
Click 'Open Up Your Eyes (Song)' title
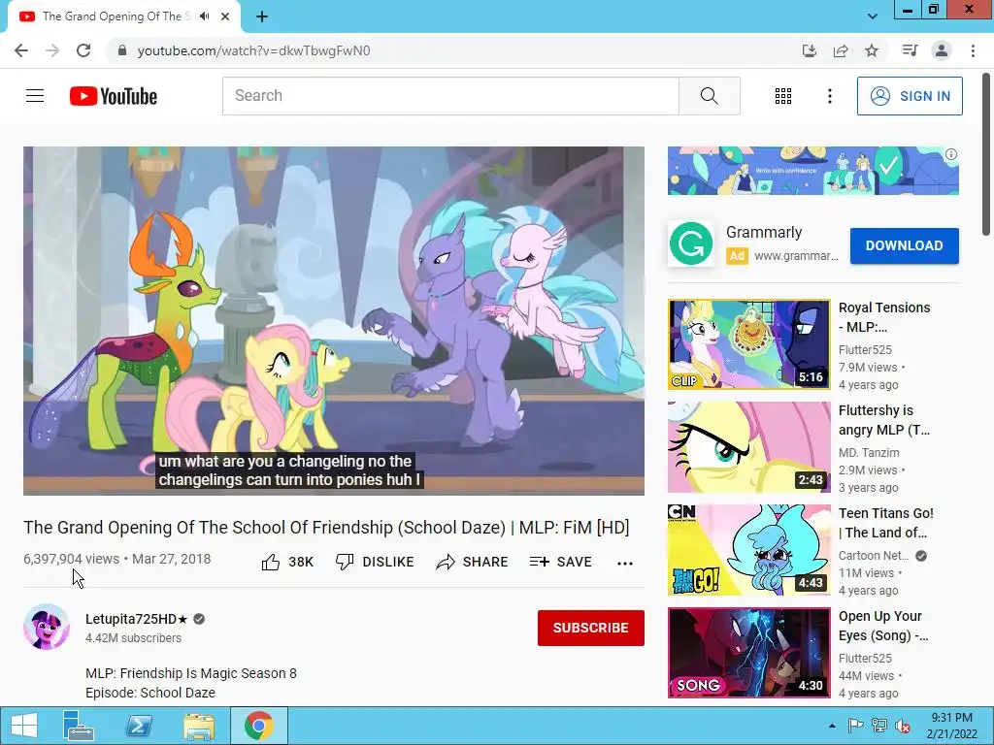tap(884, 626)
